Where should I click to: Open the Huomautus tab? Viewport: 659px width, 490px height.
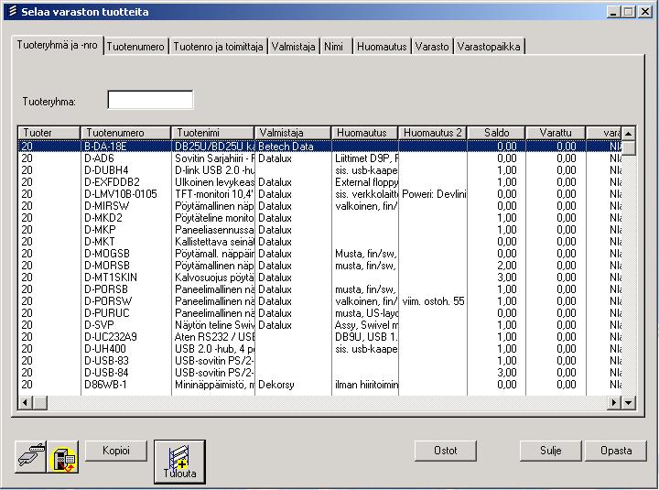tap(382, 47)
